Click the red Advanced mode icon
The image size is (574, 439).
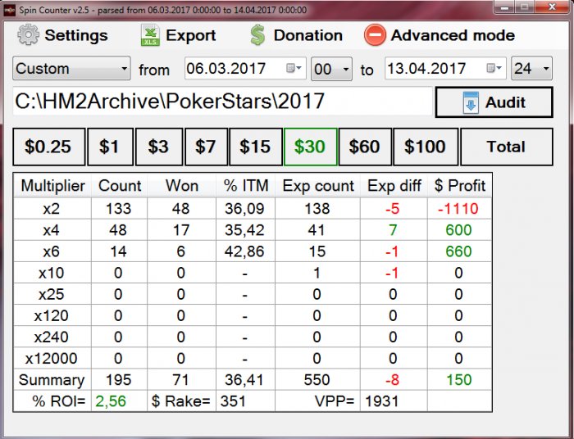pyautogui.click(x=375, y=35)
